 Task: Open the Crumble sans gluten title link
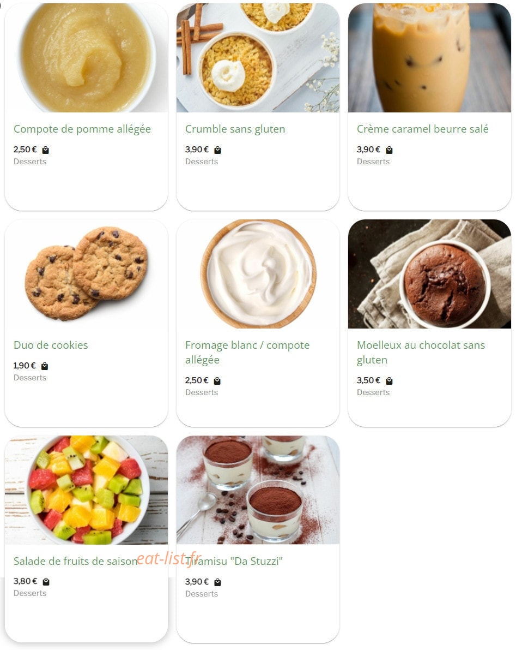(235, 129)
